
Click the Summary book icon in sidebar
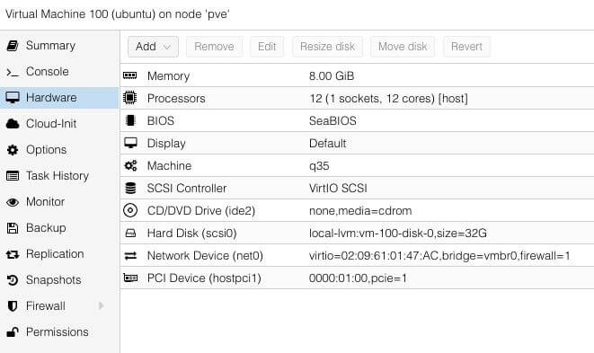13,46
